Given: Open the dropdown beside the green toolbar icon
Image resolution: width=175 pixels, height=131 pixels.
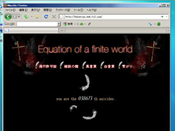Looking at the screenshot, I should 85,24.
